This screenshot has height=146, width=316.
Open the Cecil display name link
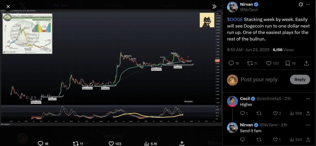[245, 99]
